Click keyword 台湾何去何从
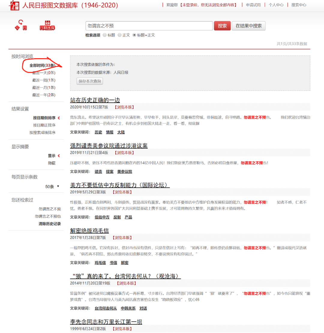The width and height of the screenshot is (324, 333). tap(106, 308)
